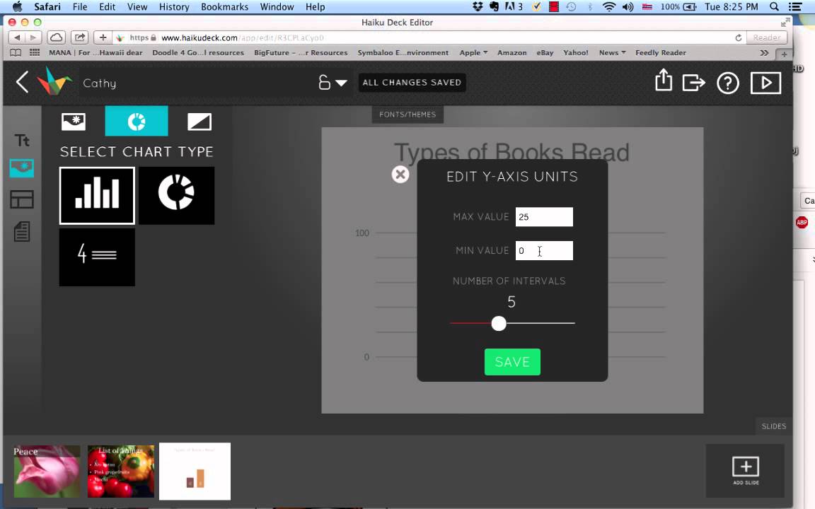Choose the number stat chart type
The height and width of the screenshot is (509, 815).
point(97,257)
